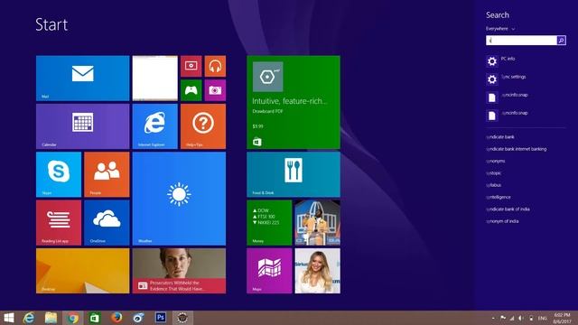Viewport: 578px width, 325px height.
Task: Open the News tile about Prosecutors
Action: click(x=179, y=271)
